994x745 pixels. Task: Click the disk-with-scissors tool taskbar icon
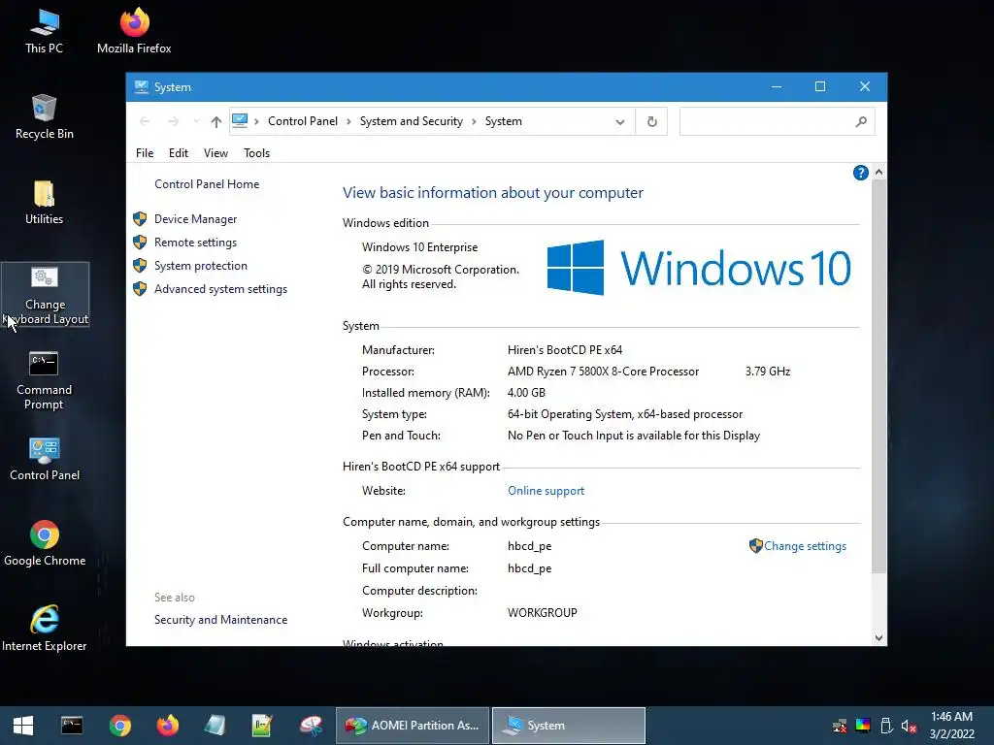point(311,726)
